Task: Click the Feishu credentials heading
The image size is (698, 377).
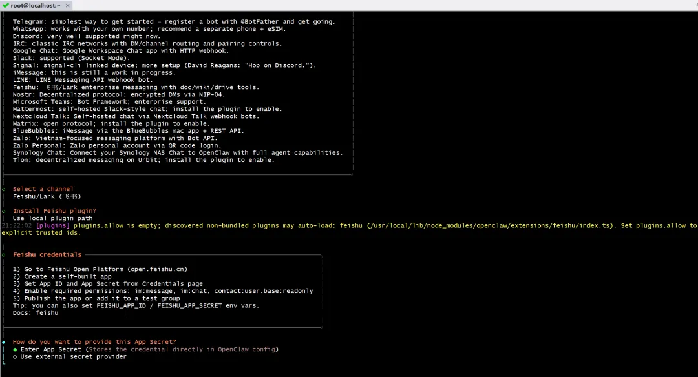Action: pos(47,255)
